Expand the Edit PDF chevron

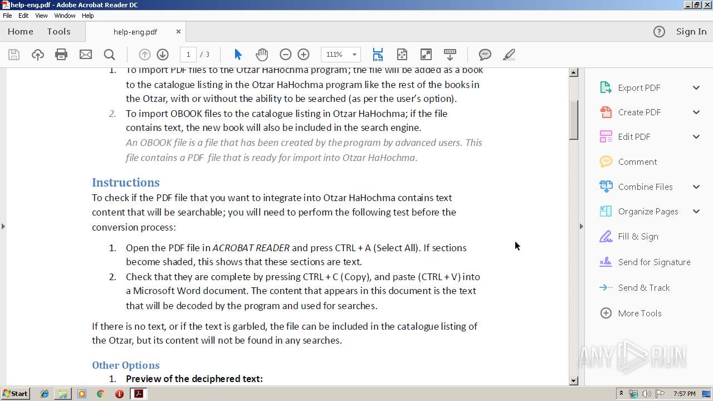click(x=696, y=136)
